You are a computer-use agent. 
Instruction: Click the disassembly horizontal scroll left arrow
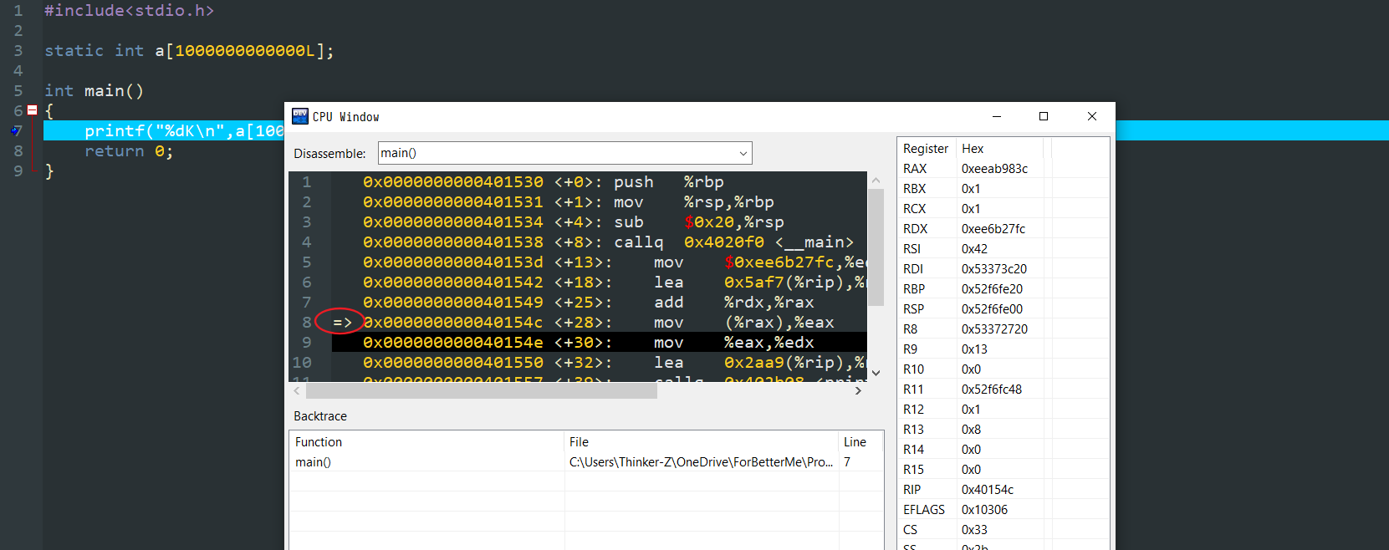[x=297, y=390]
